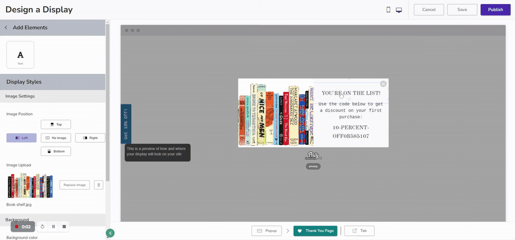Set image position to Left
The image size is (515, 240).
click(21, 138)
